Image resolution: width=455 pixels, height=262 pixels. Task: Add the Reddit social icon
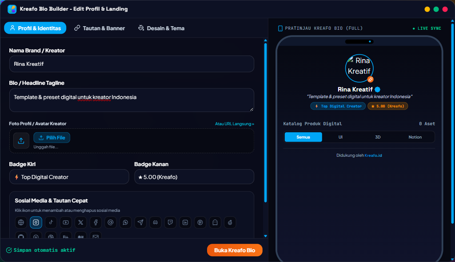230,222
